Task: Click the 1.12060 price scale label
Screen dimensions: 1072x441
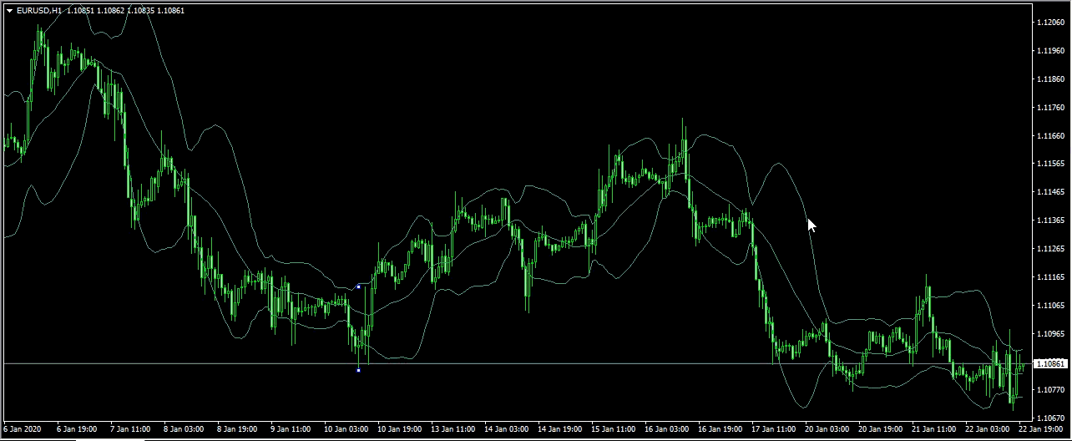Action: [1048, 23]
